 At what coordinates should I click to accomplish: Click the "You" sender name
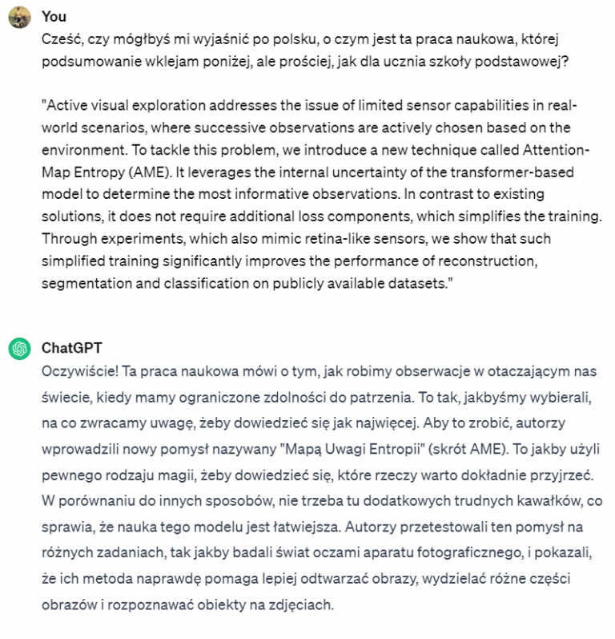click(54, 17)
